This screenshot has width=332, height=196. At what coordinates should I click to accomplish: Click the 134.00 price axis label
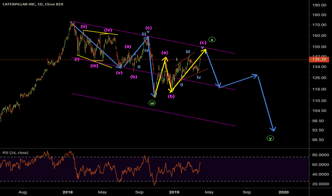click(319, 67)
